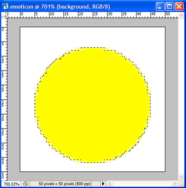Click the status bar workgroup icon
186x188 pixels.
pos(26,184)
